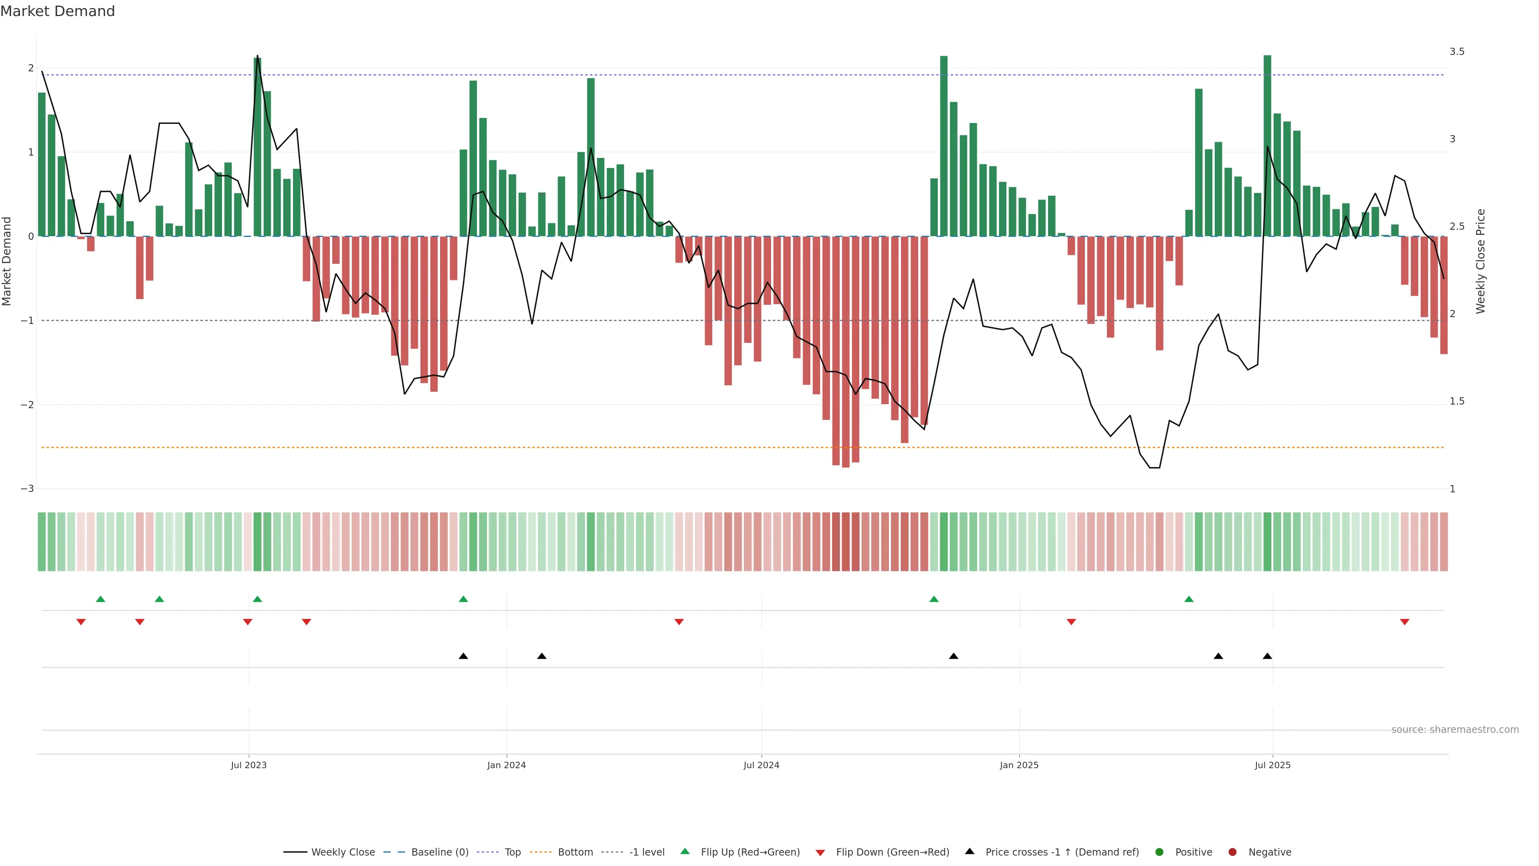Image resolution: width=1539 pixels, height=866 pixels.
Task: Click the rightmost black price-cross triangle marker
Action: tap(1267, 656)
